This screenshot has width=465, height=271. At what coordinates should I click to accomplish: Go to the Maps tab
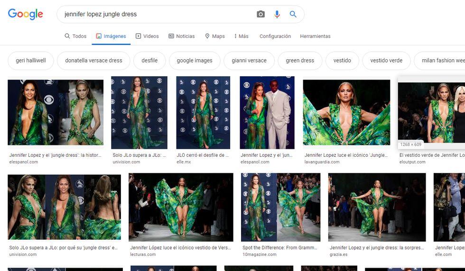point(214,36)
